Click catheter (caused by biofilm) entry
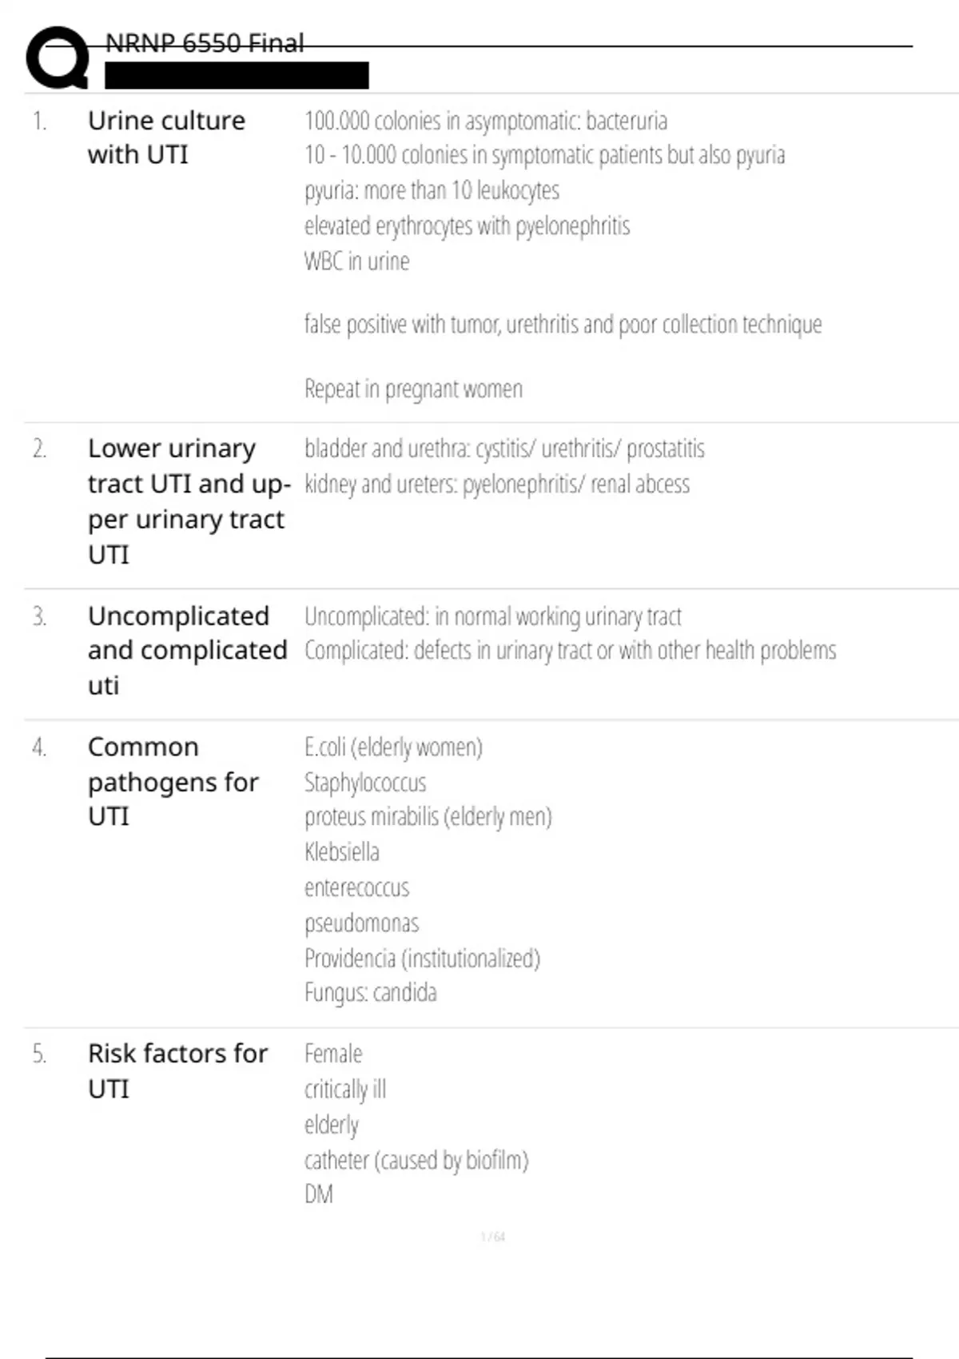 click(416, 1160)
